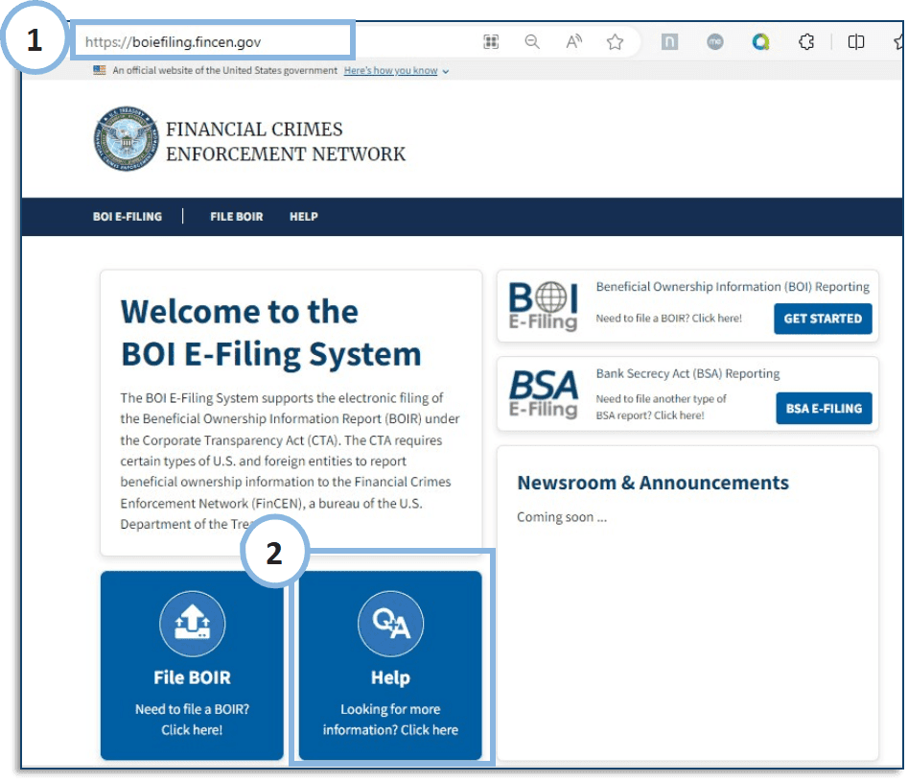This screenshot has width=908, height=782.
Task: Open the BOI E-FILING nav item
Action: pyautogui.click(x=128, y=217)
